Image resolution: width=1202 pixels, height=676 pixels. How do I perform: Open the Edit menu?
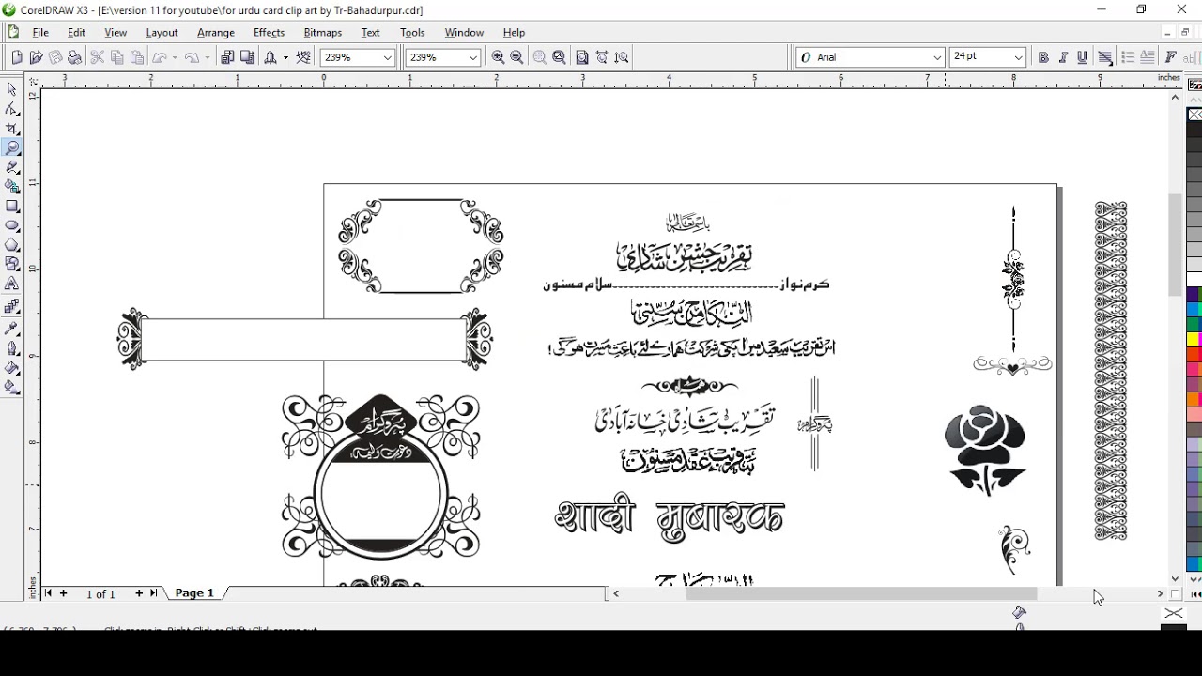(x=76, y=32)
